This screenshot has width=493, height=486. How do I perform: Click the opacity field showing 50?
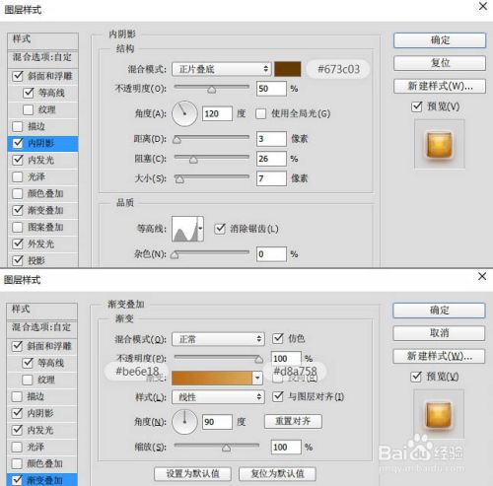point(271,89)
